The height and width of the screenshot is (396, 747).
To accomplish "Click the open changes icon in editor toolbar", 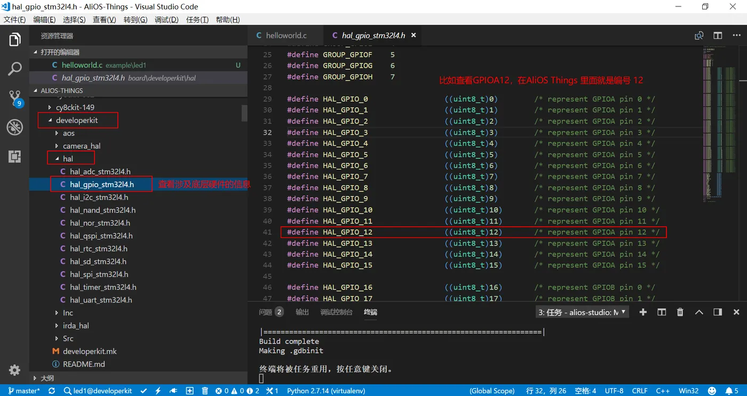I will [x=699, y=36].
